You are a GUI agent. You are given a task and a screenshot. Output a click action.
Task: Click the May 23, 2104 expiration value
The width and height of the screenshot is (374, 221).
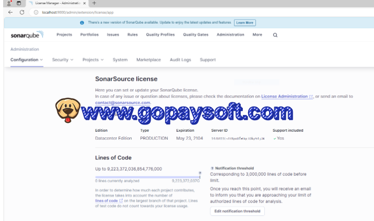click(189, 138)
